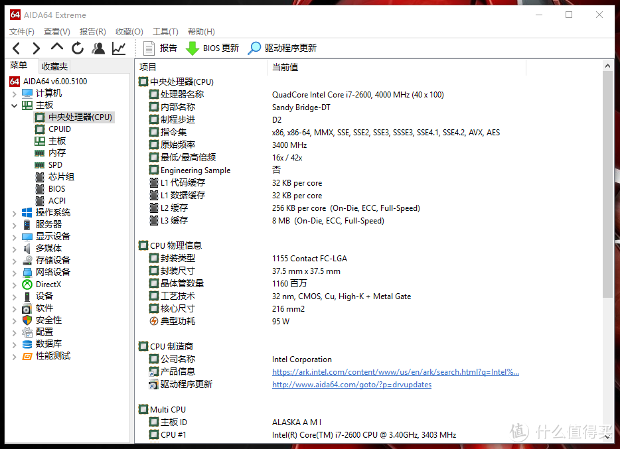Click the 存储设备 drive icon
This screenshot has width=620, height=449.
coord(27,260)
